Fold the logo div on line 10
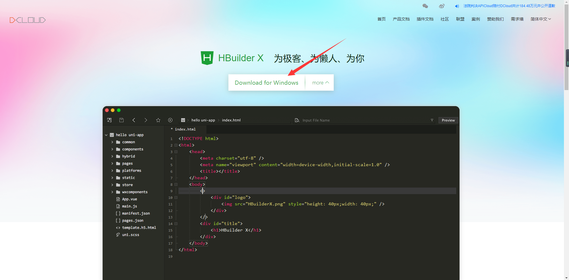Viewport: 569px width, 280px height. click(176, 197)
